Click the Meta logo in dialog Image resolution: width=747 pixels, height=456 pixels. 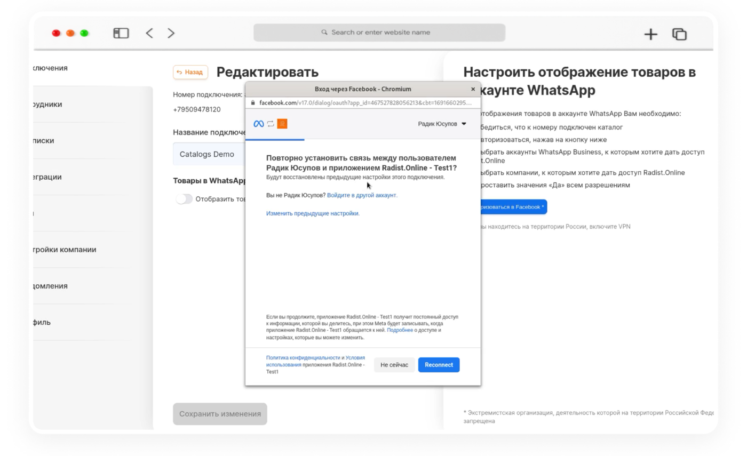coord(259,124)
